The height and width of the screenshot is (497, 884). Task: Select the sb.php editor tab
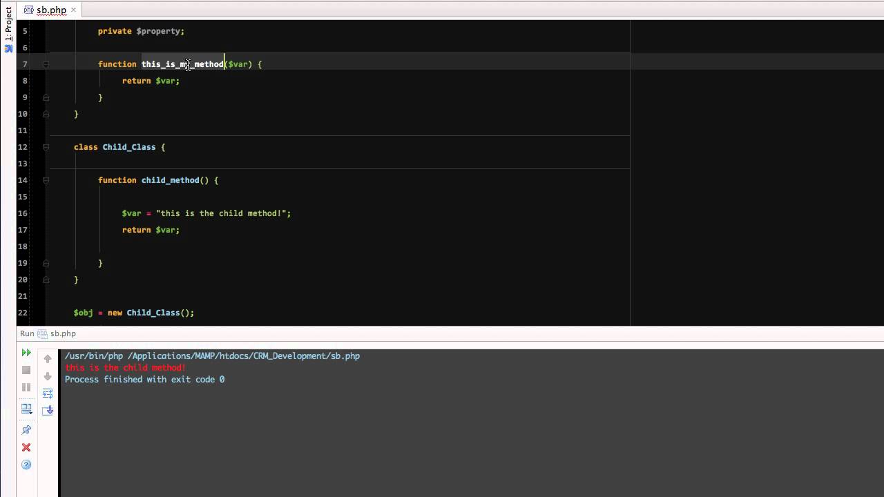coord(51,10)
